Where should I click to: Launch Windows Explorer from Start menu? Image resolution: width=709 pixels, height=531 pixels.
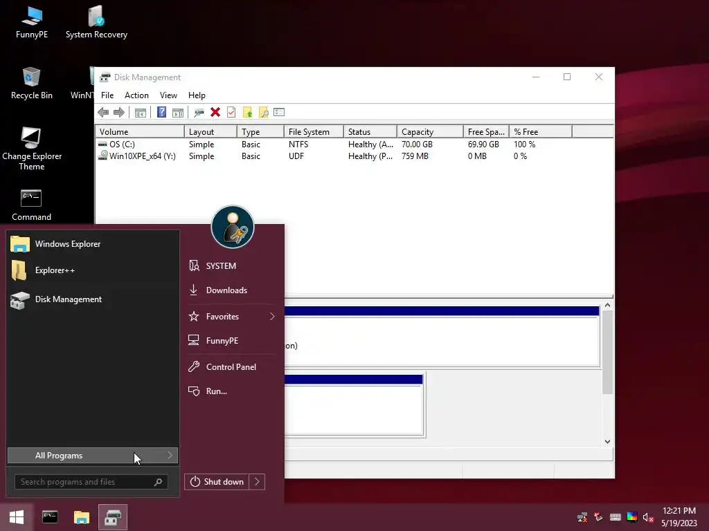point(93,244)
